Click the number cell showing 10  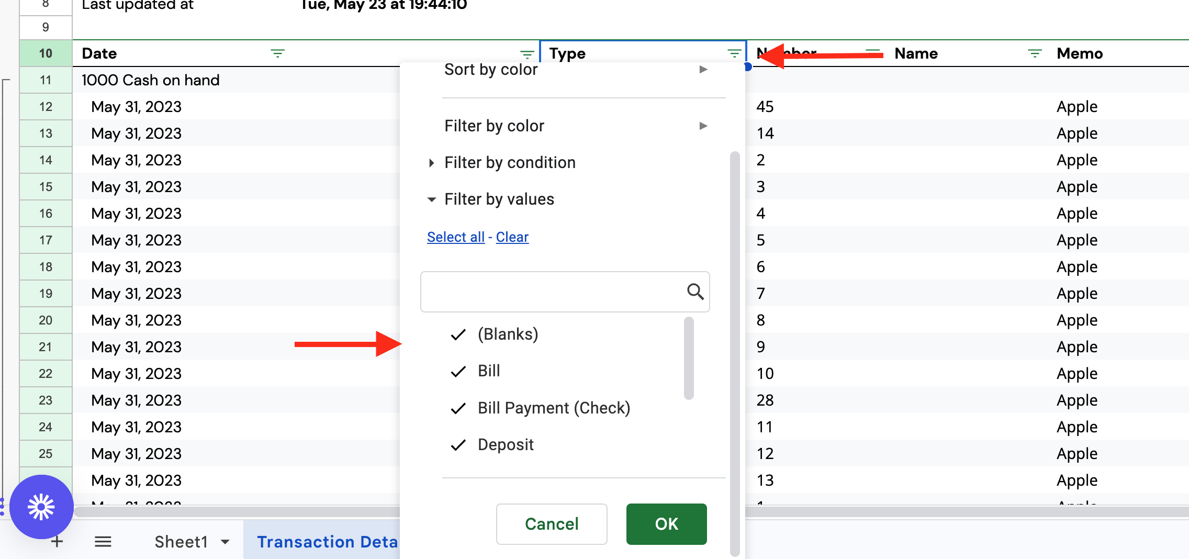(816, 374)
